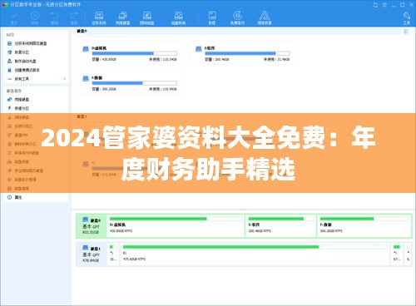Open the Migrate OS (迁移系统) toolbar tool
This screenshot has height=306, width=416.
99,17
